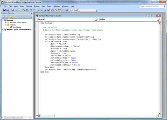Click the Reset stop icon
This screenshot has width=167, height=120.
45,10
